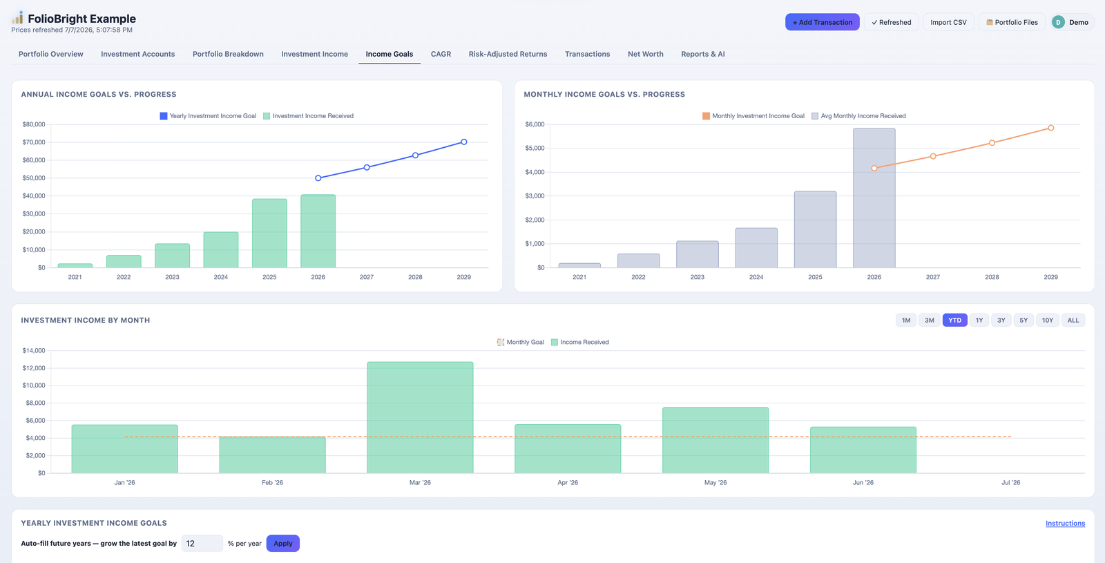
Task: Toggle Avg Monthly Income Received legend swatch
Action: pyautogui.click(x=815, y=116)
